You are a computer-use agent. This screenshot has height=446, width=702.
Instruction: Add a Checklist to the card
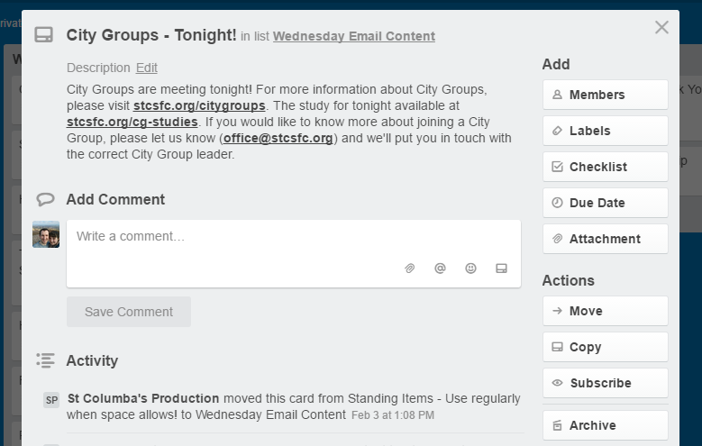click(606, 167)
